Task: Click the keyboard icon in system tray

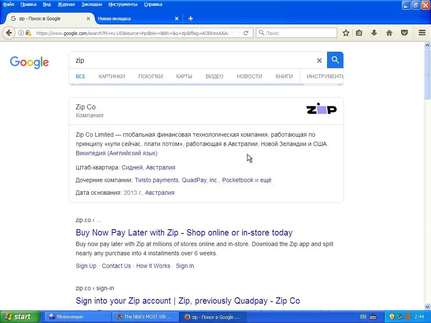Action: 373,317
